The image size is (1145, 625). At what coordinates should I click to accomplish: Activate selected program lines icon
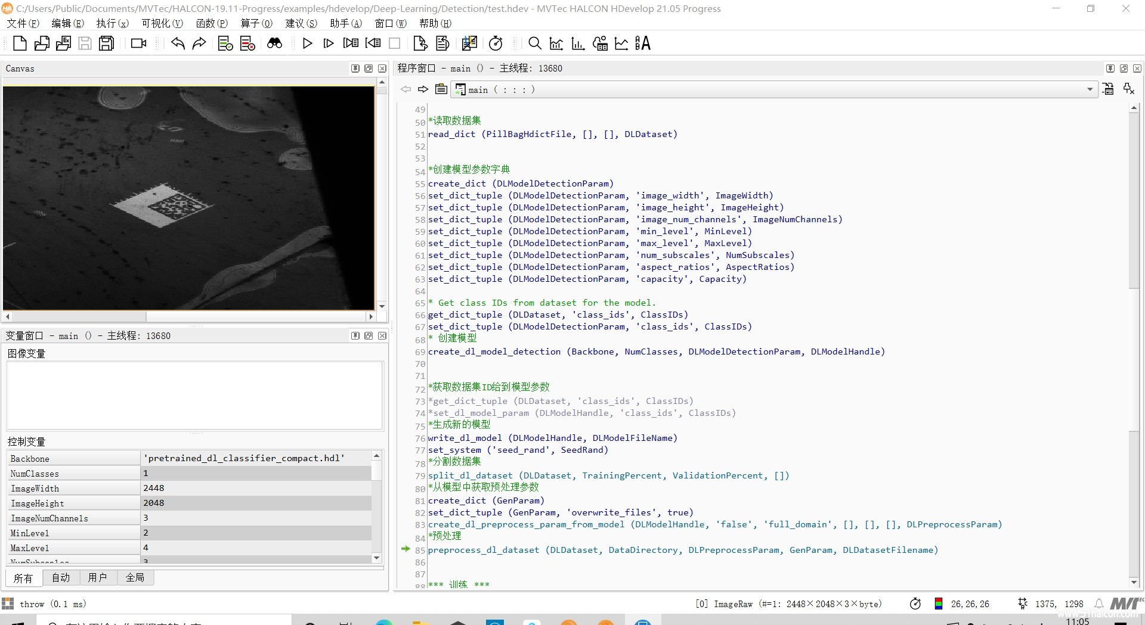click(225, 43)
